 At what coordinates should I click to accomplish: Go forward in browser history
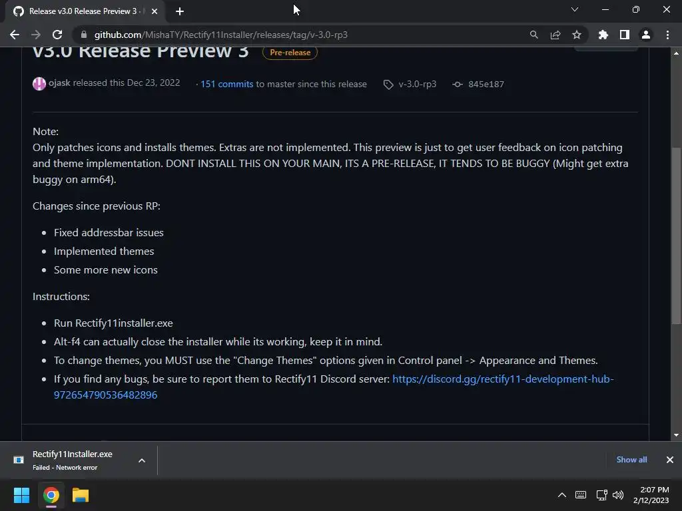coord(36,35)
